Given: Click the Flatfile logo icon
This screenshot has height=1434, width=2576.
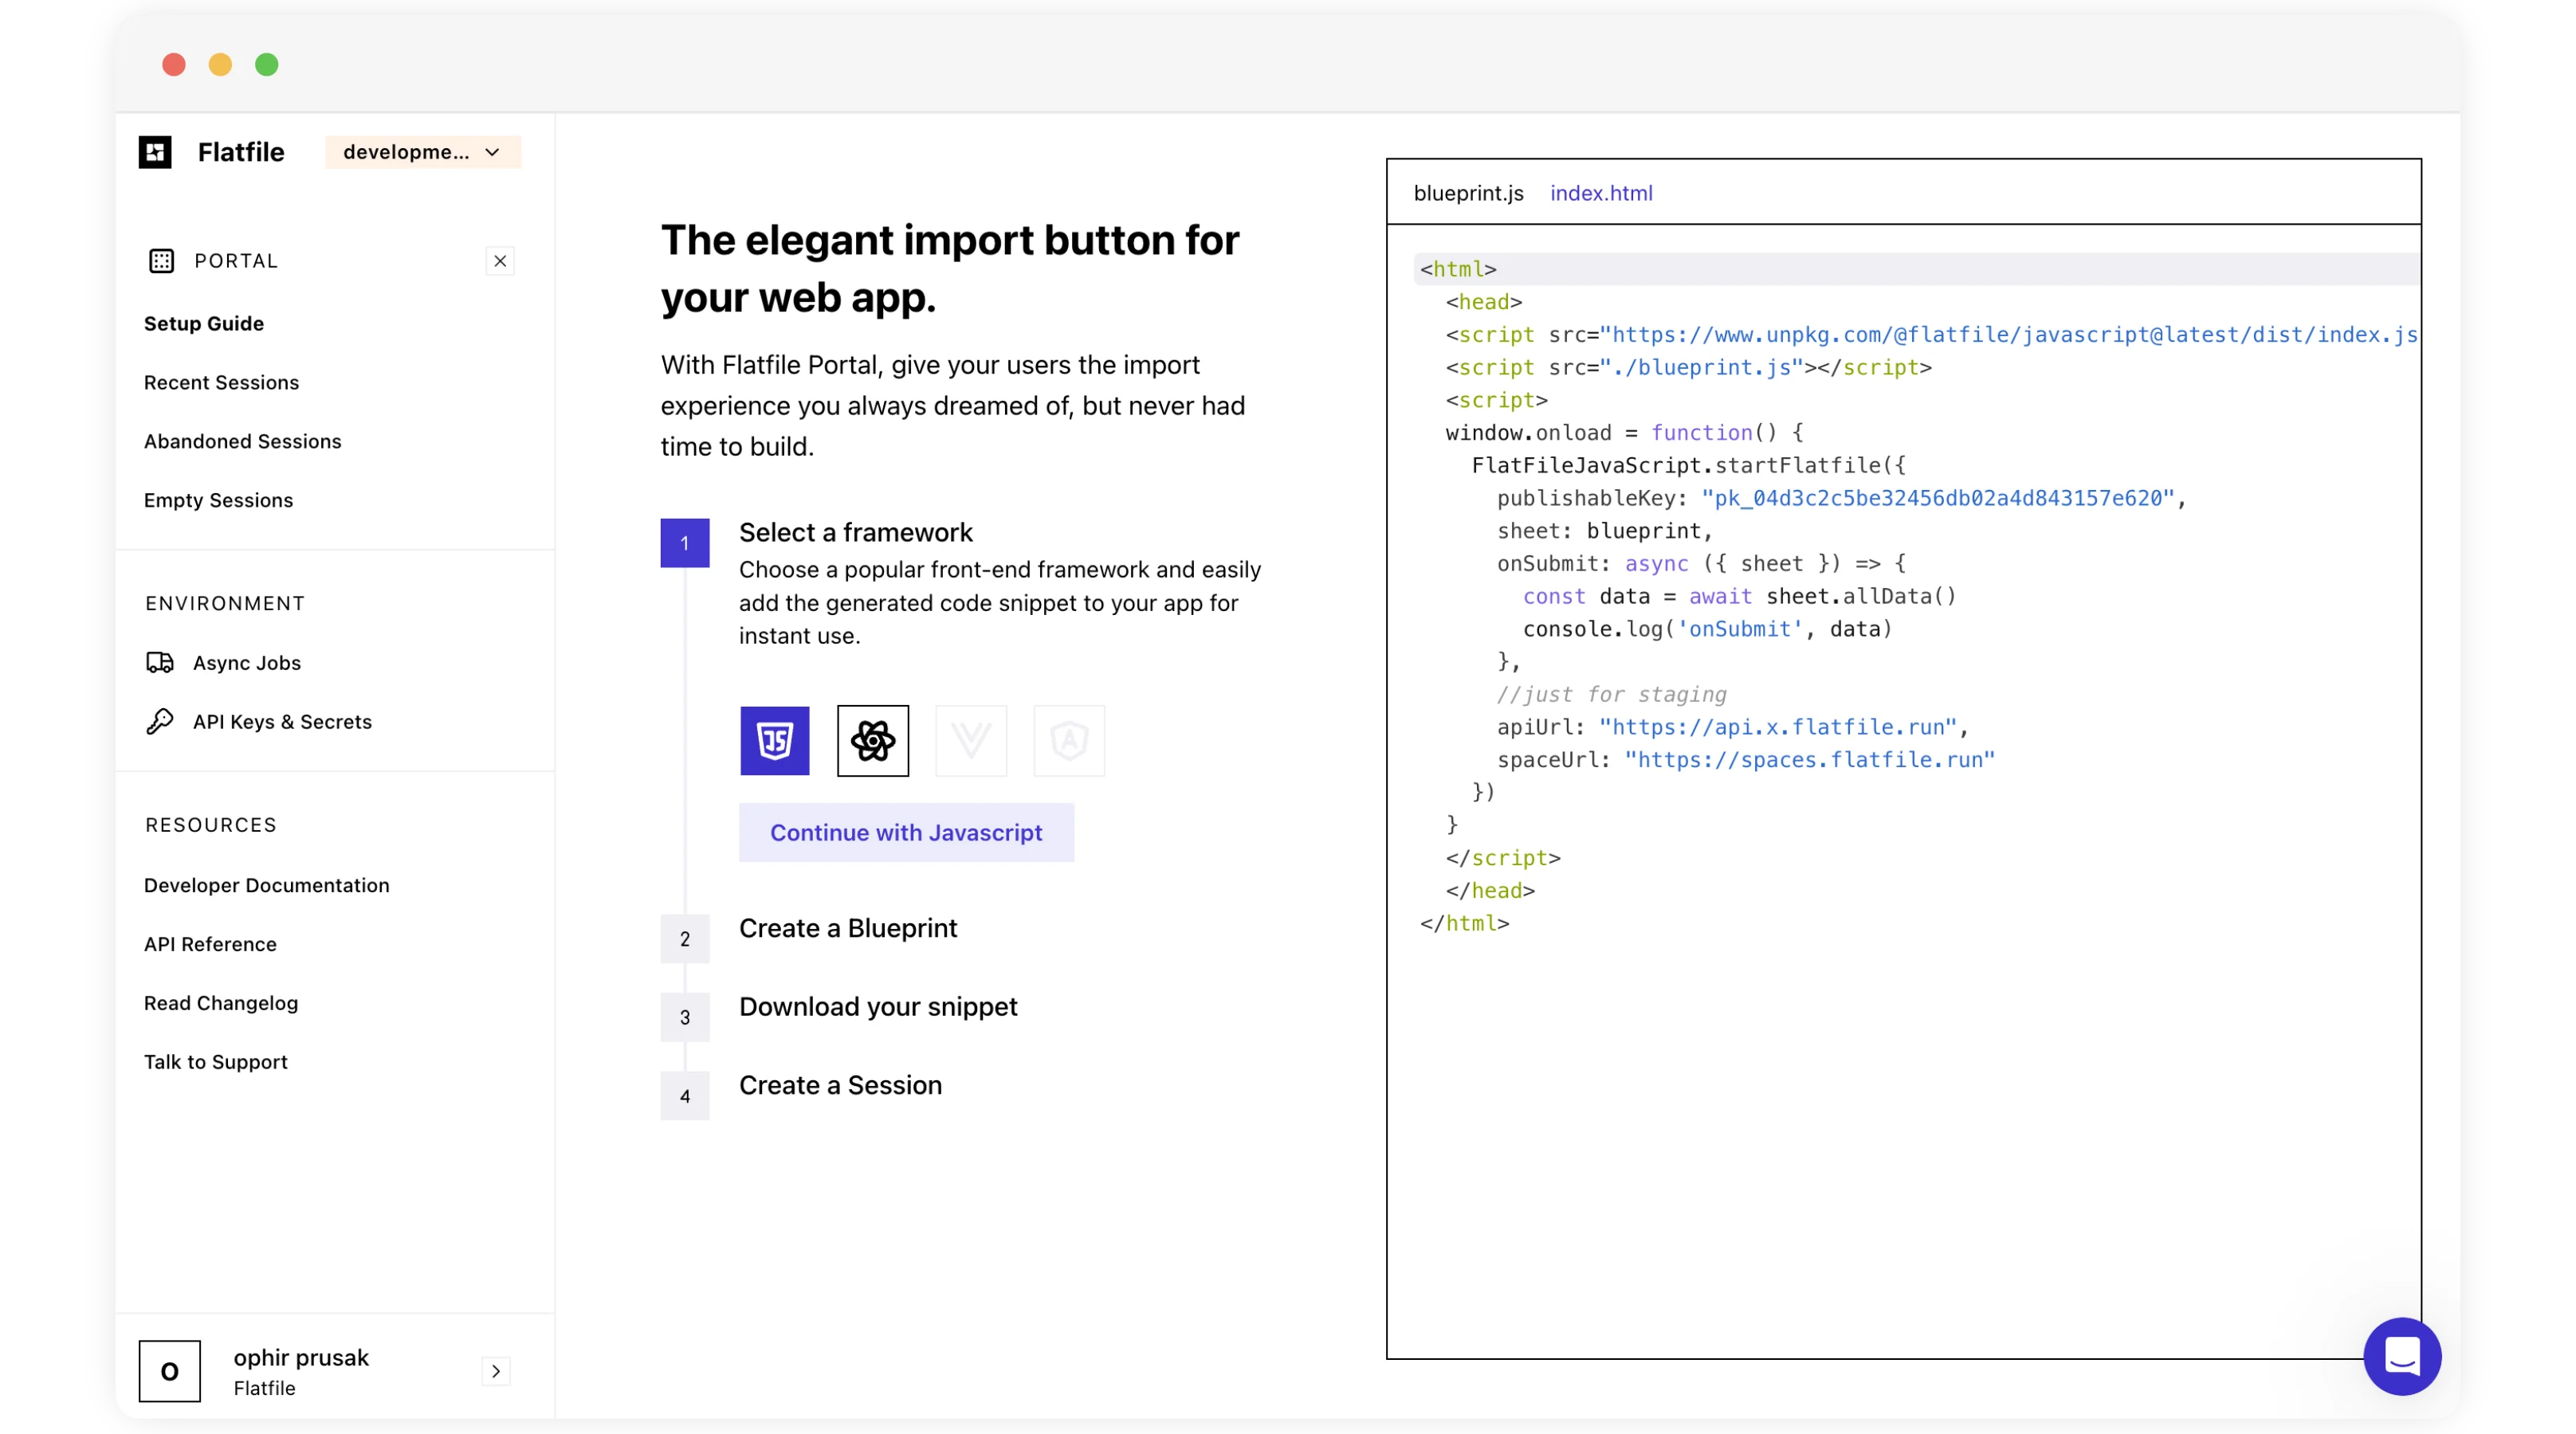Looking at the screenshot, I should pyautogui.click(x=155, y=152).
